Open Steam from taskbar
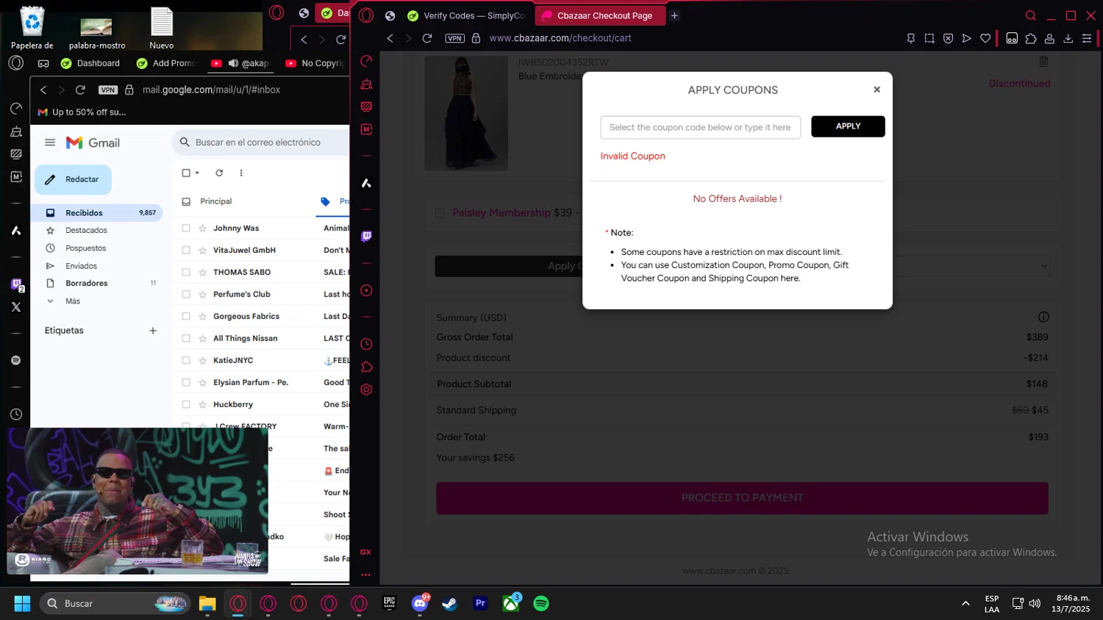This screenshot has width=1103, height=620. [450, 604]
